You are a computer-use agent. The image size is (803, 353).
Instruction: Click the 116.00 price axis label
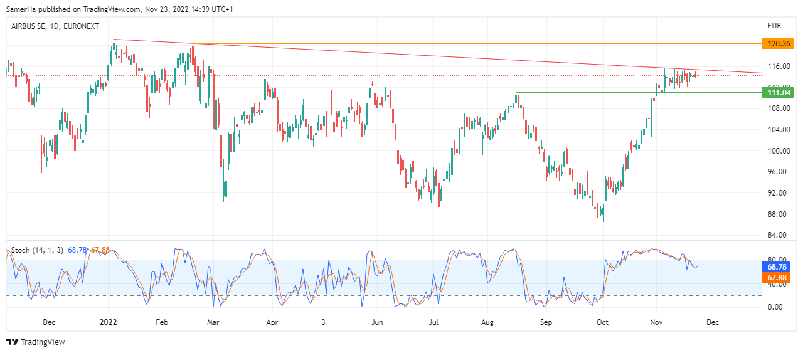[778, 66]
